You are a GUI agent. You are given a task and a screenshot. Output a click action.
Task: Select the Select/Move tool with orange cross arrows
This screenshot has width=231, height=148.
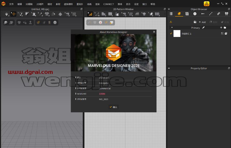tap(13, 14)
